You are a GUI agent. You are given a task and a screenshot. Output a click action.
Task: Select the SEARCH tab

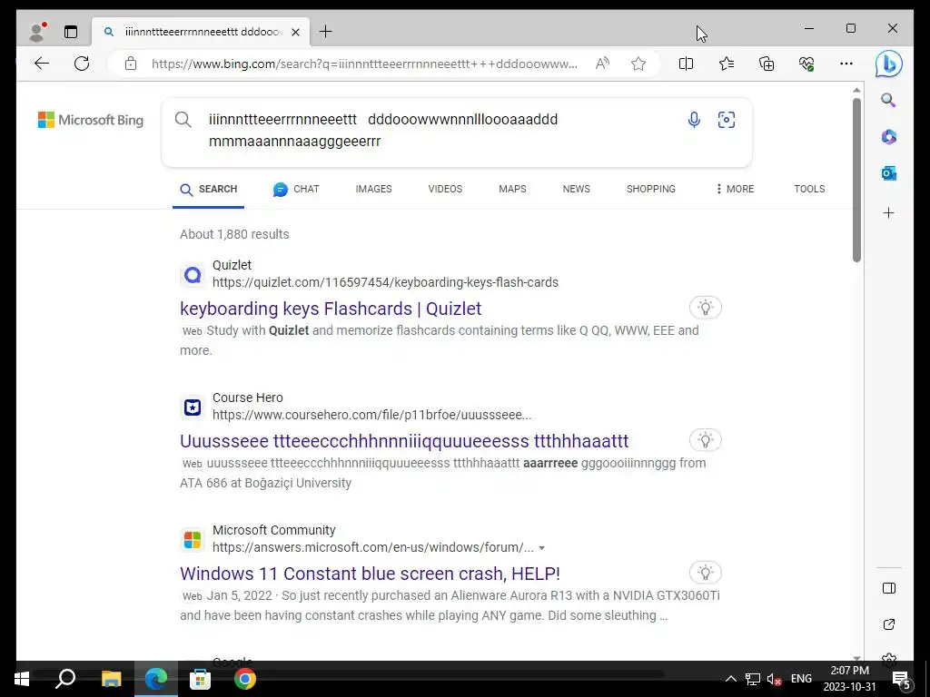208,189
